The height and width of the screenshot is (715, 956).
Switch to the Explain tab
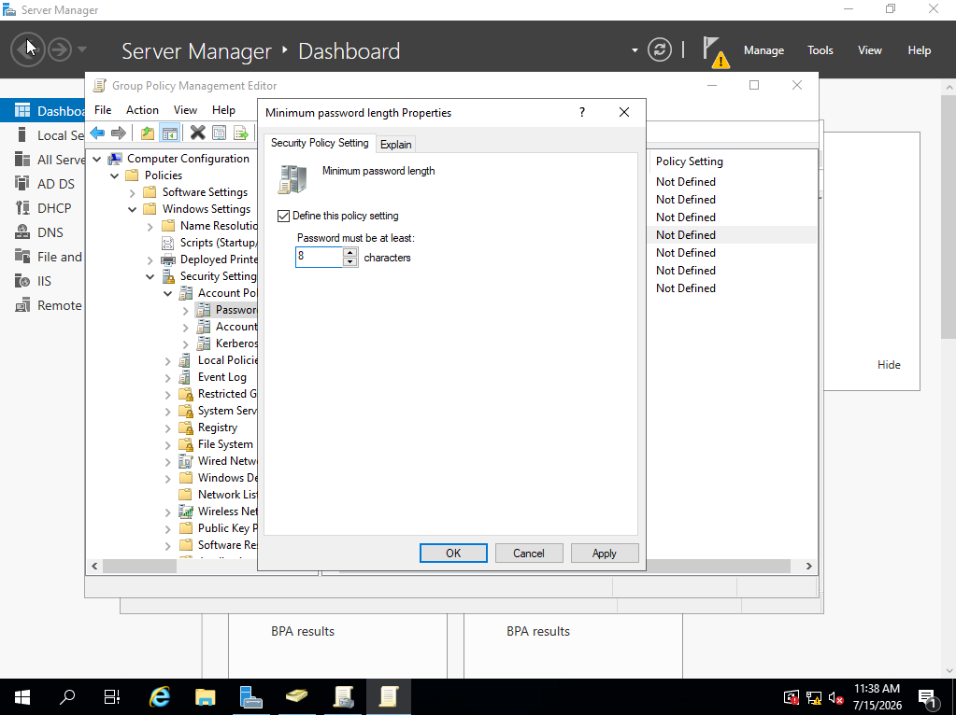pos(395,145)
